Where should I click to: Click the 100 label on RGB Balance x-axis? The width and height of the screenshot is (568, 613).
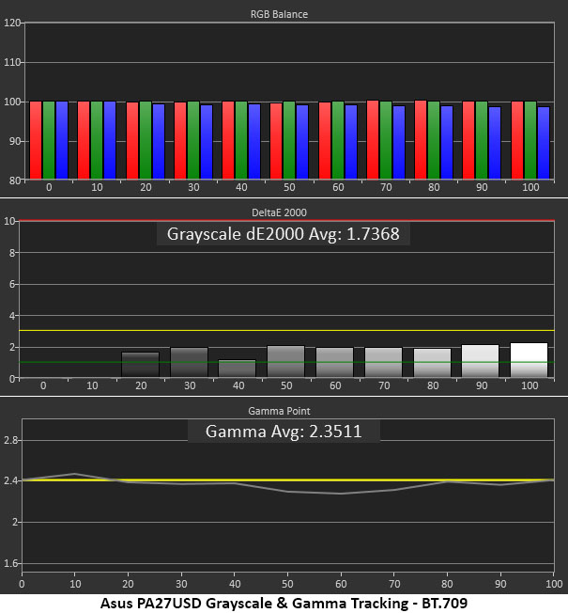(x=530, y=187)
